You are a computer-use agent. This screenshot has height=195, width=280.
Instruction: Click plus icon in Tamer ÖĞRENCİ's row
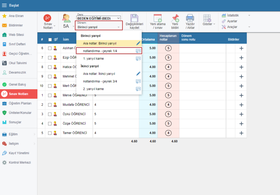tap(241, 133)
